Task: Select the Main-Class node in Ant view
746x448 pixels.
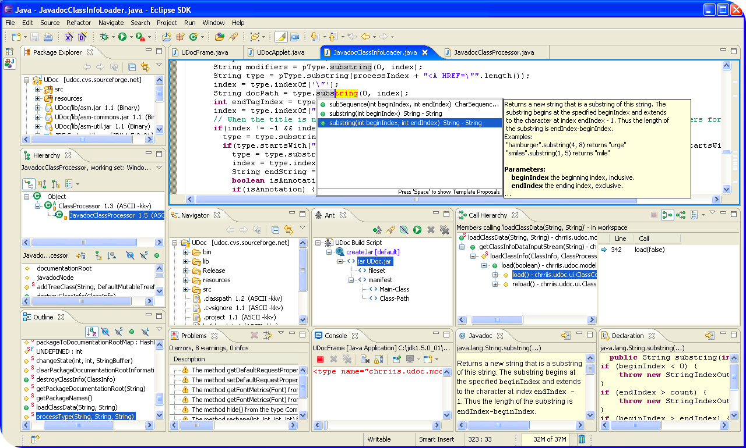Action: click(394, 289)
